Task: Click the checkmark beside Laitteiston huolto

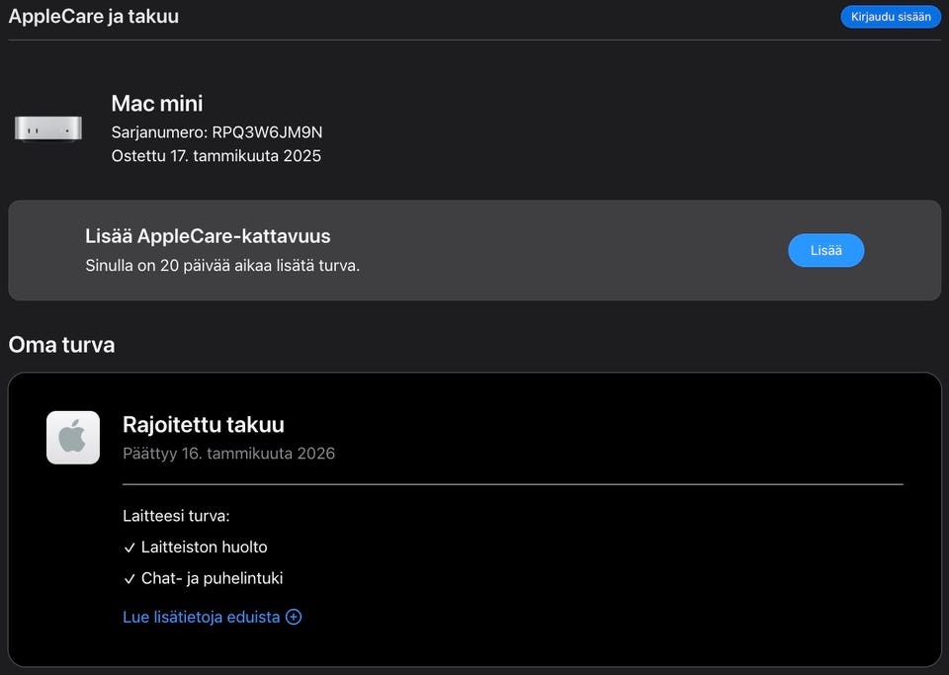Action: pos(129,548)
